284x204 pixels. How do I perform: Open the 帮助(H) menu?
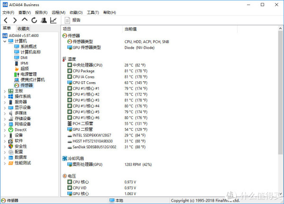pos(110,12)
